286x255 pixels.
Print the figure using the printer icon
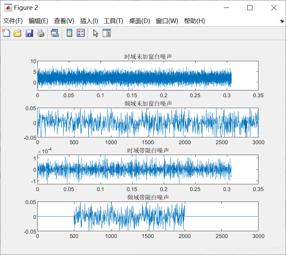click(41, 33)
